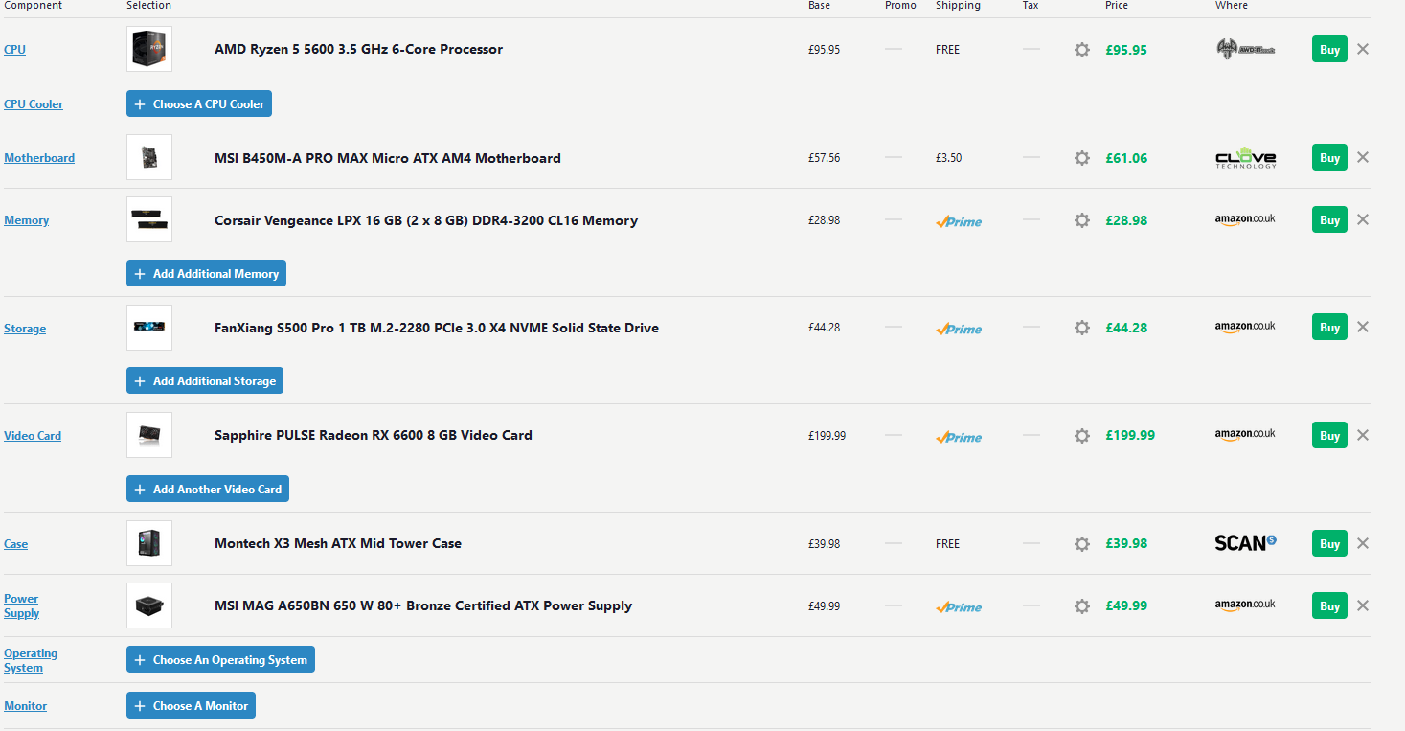Remove the Corsair Vengeance LPX memory

(1363, 219)
